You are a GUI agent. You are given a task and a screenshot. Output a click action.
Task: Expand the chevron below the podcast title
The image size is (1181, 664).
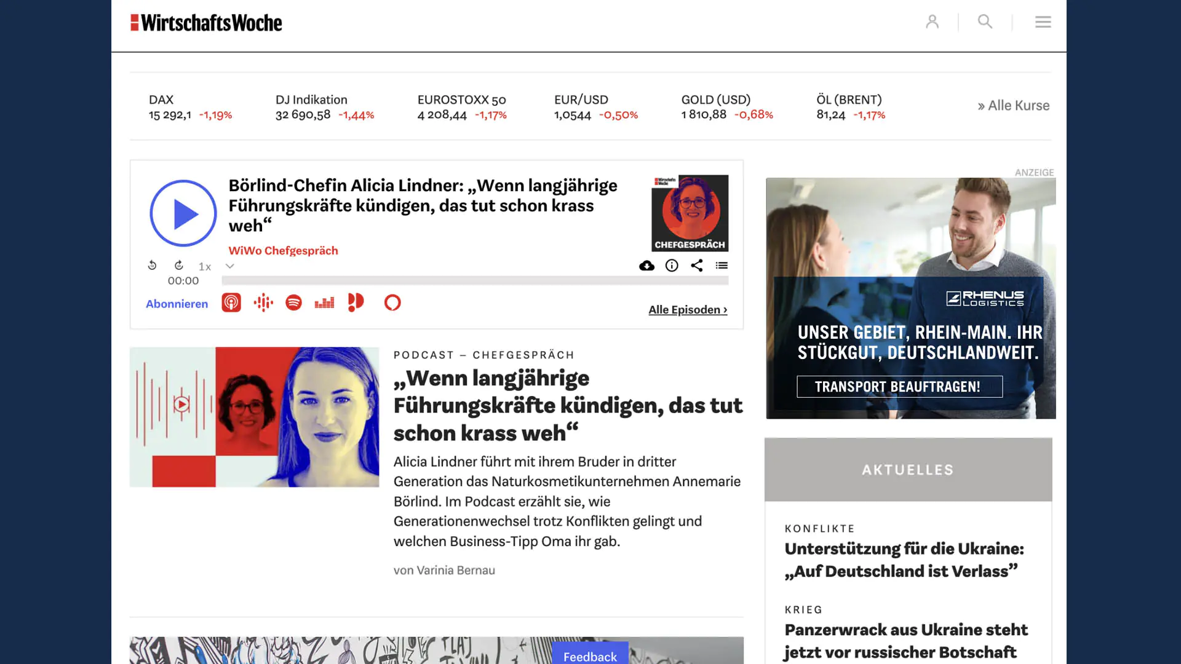[229, 266]
